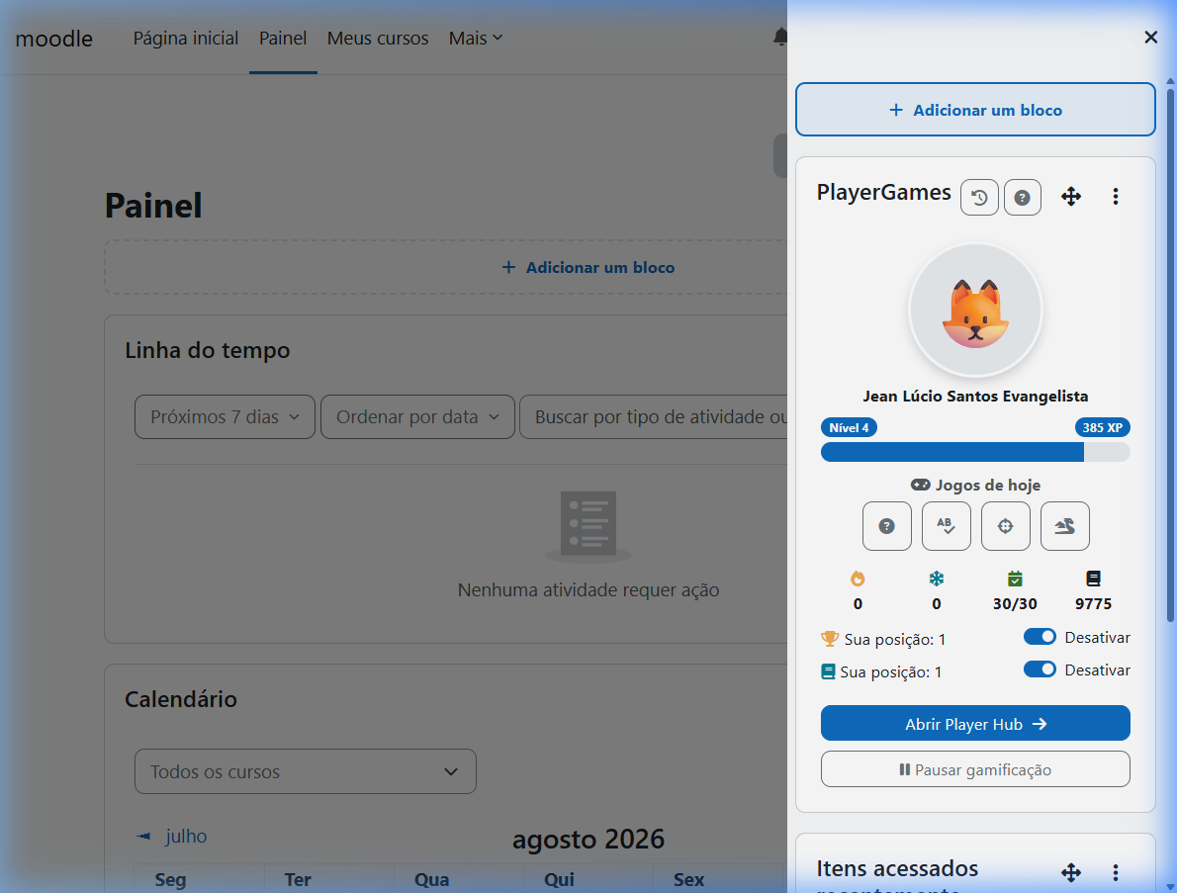Start the quiz game in Jogos de hoje

pyautogui.click(x=886, y=526)
